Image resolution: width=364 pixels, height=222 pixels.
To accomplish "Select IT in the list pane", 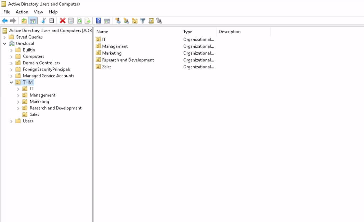I will [x=104, y=39].
